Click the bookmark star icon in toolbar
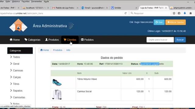Image resolution: width=195 pixels, height=109 pixels. 174,13
